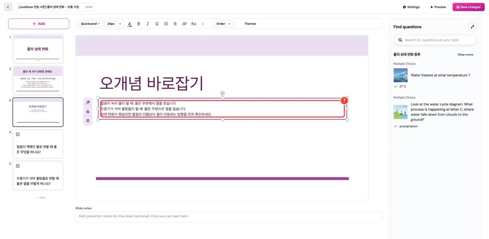Select the Water freezes question card
Image resolution: width=489 pixels, height=239 pixels.
click(x=435, y=75)
